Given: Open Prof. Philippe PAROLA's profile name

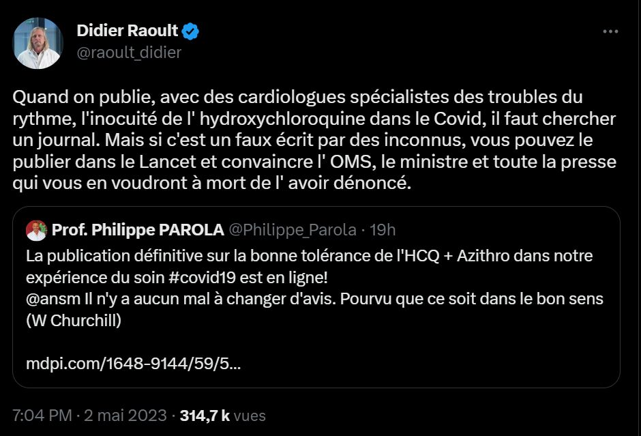Looking at the screenshot, I should [138, 230].
